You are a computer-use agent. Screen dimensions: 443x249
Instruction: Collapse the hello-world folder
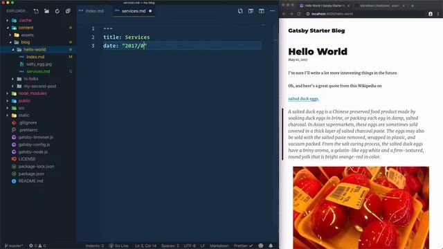13,50
